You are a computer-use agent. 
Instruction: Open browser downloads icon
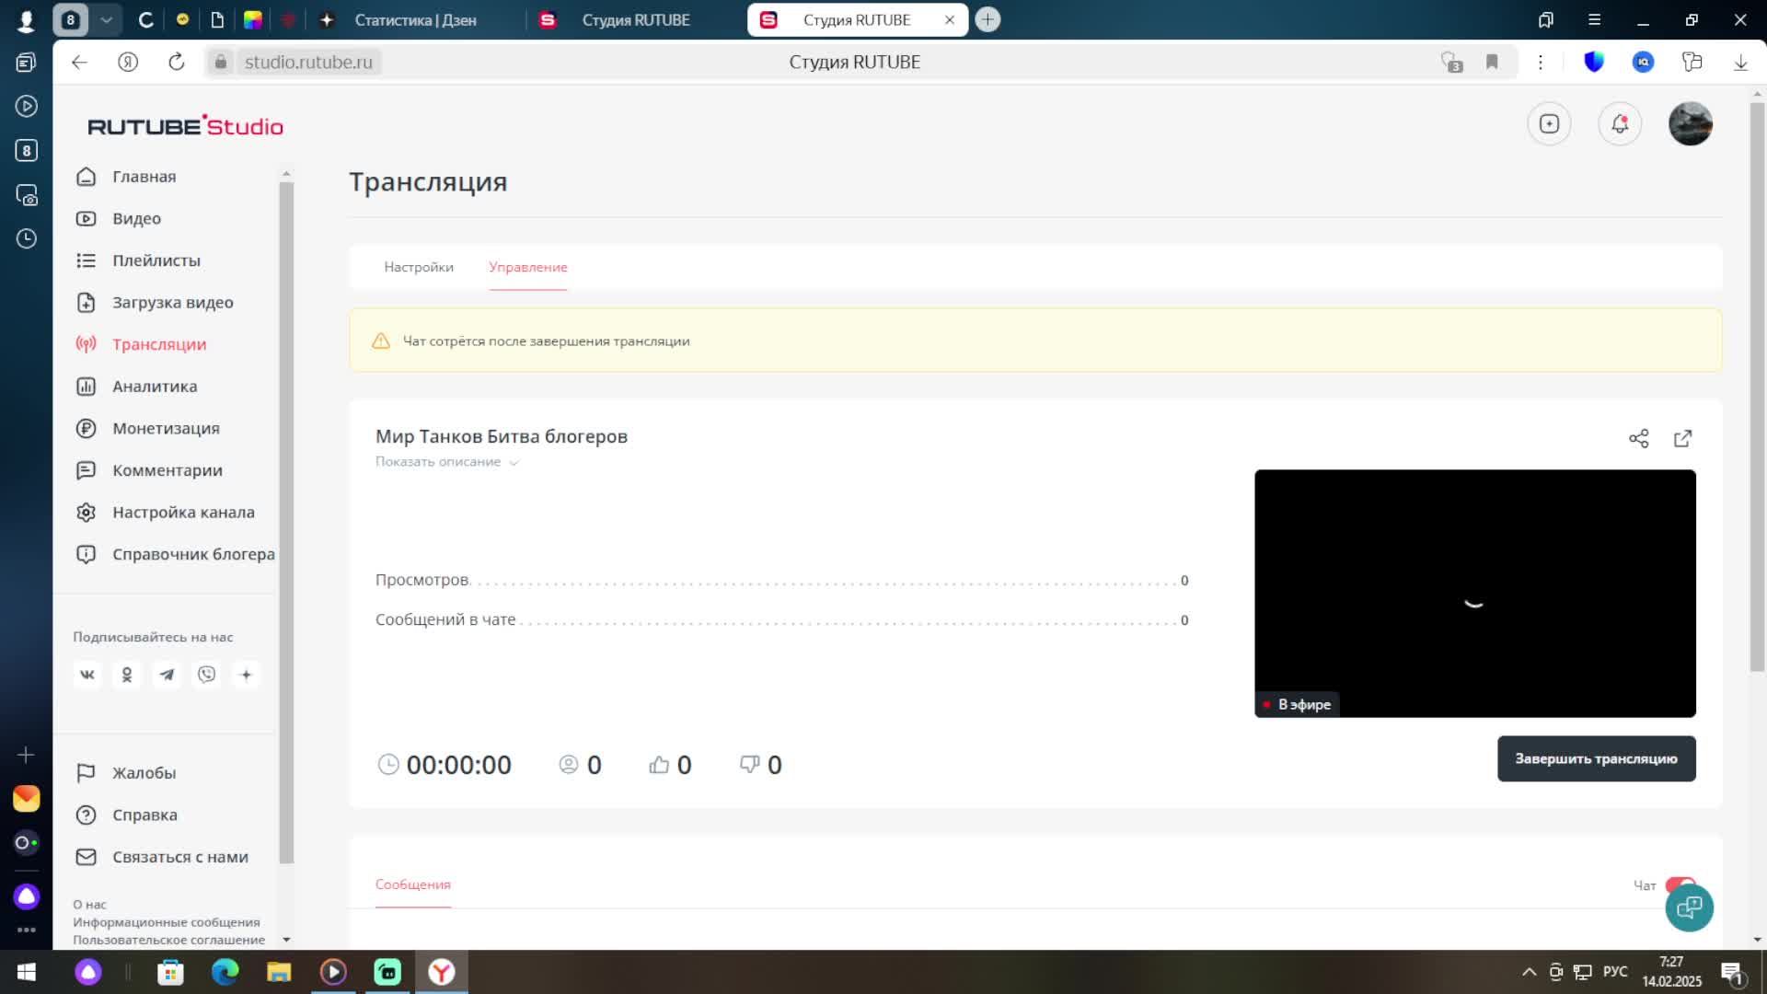[1740, 62]
